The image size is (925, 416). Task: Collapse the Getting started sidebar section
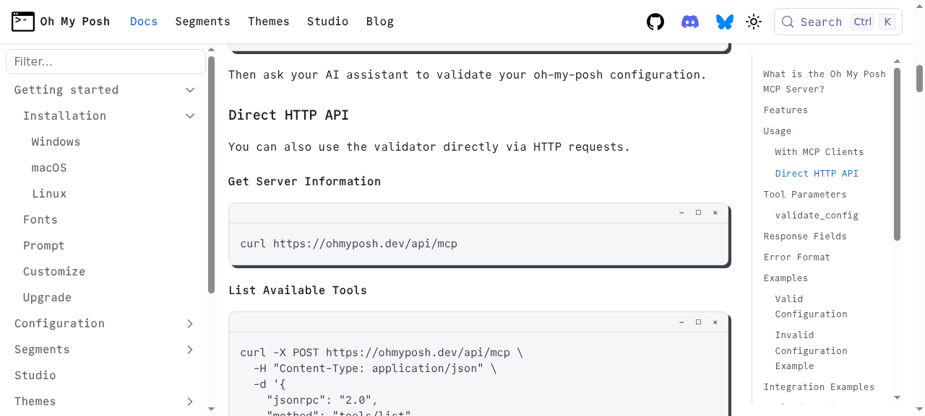coord(190,90)
